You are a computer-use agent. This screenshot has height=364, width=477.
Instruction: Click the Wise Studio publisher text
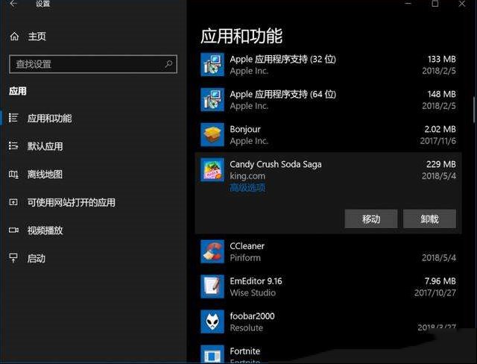(x=253, y=293)
